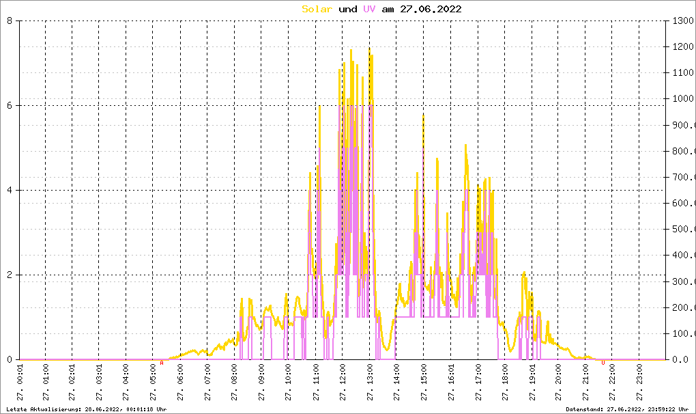The height and width of the screenshot is (414, 696).
Task: Click the right axis label '500.0'
Action: (x=684, y=230)
